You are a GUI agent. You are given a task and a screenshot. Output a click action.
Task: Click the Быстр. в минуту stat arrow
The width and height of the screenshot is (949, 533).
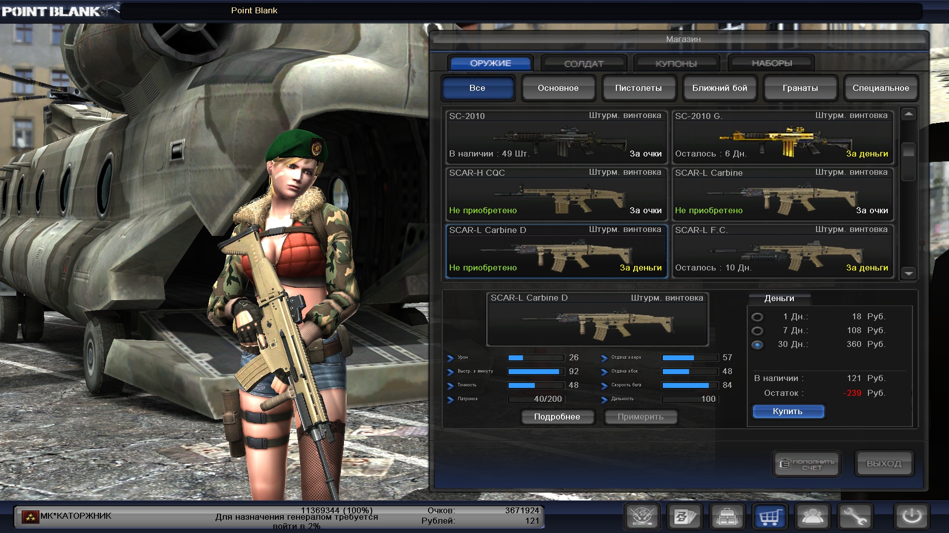coord(450,372)
